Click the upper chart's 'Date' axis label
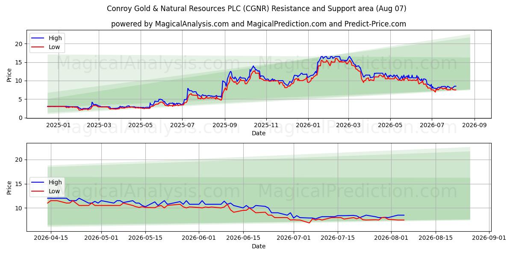The image size is (513, 256). click(x=259, y=134)
